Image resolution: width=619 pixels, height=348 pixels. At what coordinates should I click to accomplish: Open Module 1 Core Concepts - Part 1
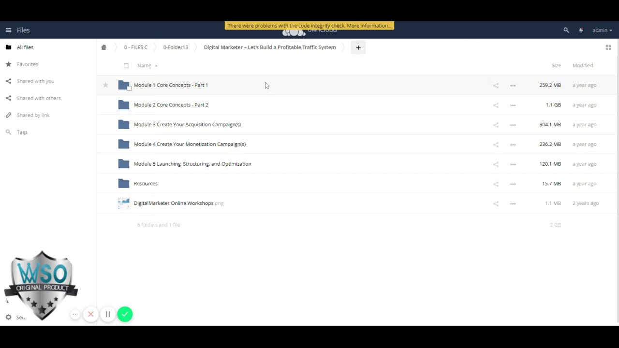(x=171, y=85)
